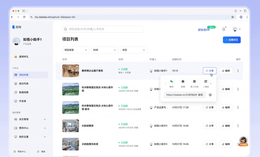260x157 pixels.
Task: Click the settings gear icon in share popup
Action: tap(210, 95)
